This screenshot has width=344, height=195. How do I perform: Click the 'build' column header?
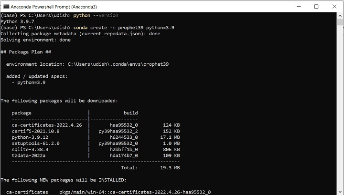(x=131, y=113)
